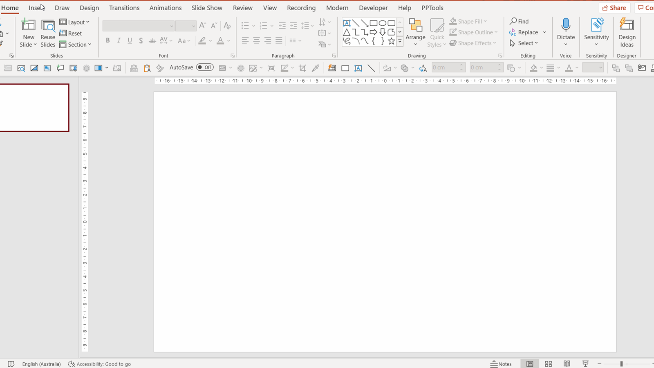654x368 pixels.
Task: Select the line tool in quick toolbar
Action: (x=371, y=68)
